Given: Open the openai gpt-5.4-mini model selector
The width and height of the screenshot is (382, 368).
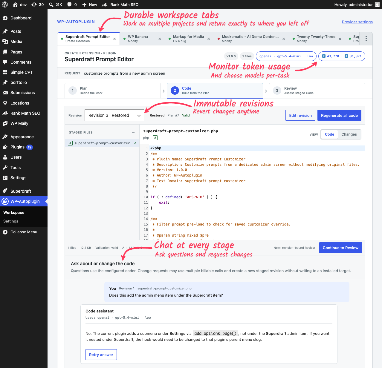Looking at the screenshot, I should pos(286,56).
